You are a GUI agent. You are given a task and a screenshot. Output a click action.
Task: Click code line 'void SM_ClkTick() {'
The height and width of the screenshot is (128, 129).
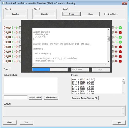(x=42, y=32)
